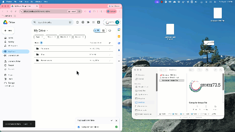
Task: Go back in Chrome
Action: point(3,11)
